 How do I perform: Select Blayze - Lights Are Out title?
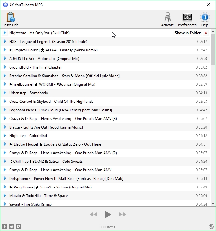(46, 127)
